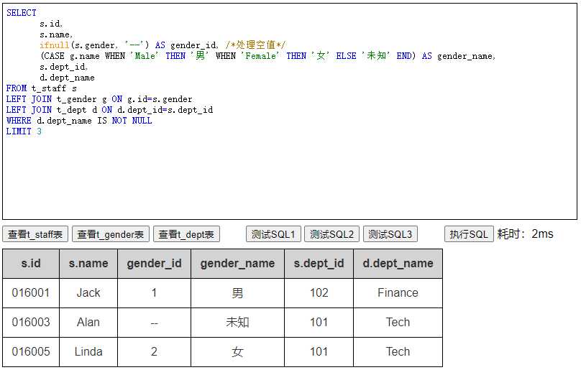581x370 pixels.
Task: Click the d.dept_name column header
Action: pos(398,264)
